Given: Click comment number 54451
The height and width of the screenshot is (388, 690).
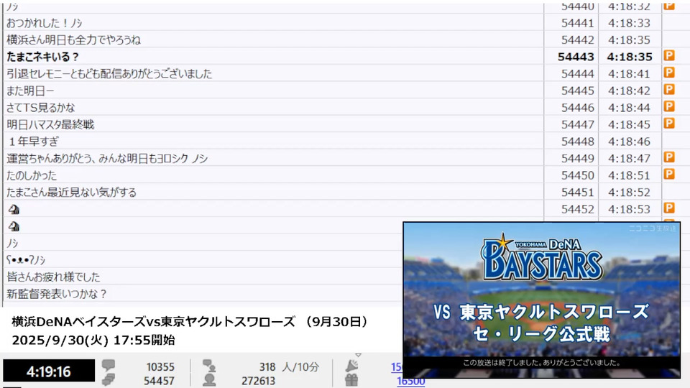Looking at the screenshot, I should 577,193.
